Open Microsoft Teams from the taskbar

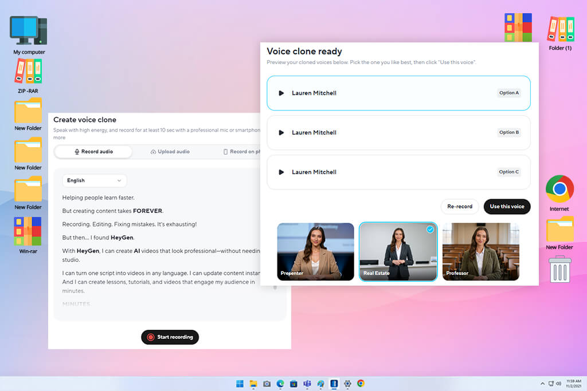coord(307,384)
